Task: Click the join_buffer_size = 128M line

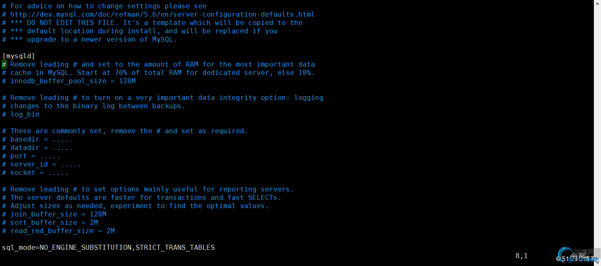Action: click(54, 214)
